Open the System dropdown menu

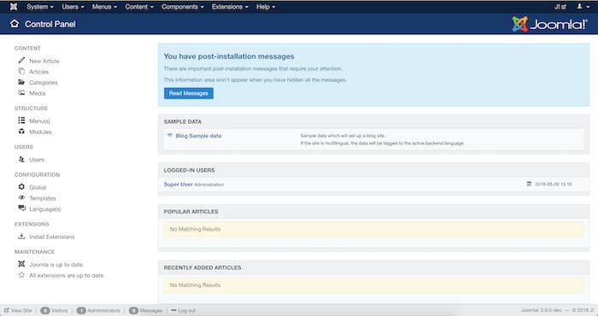click(40, 7)
